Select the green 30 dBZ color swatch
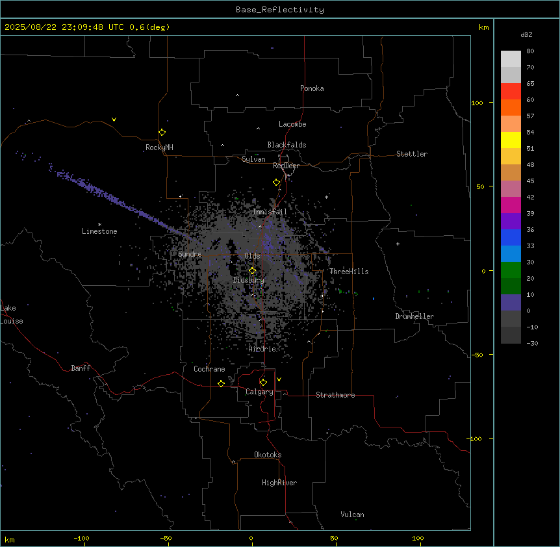 511,270
